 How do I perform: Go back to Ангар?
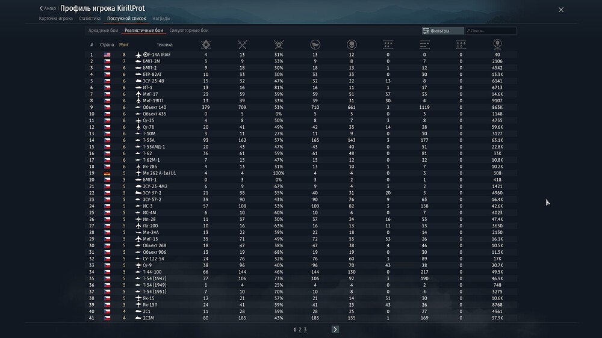pyautogui.click(x=48, y=8)
